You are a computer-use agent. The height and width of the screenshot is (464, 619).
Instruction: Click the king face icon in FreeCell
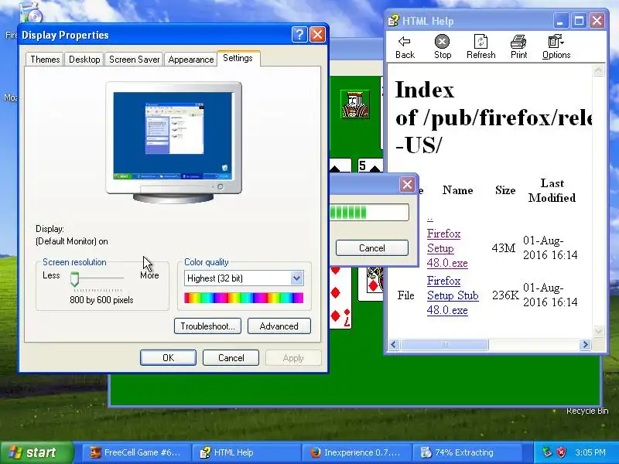(355, 104)
